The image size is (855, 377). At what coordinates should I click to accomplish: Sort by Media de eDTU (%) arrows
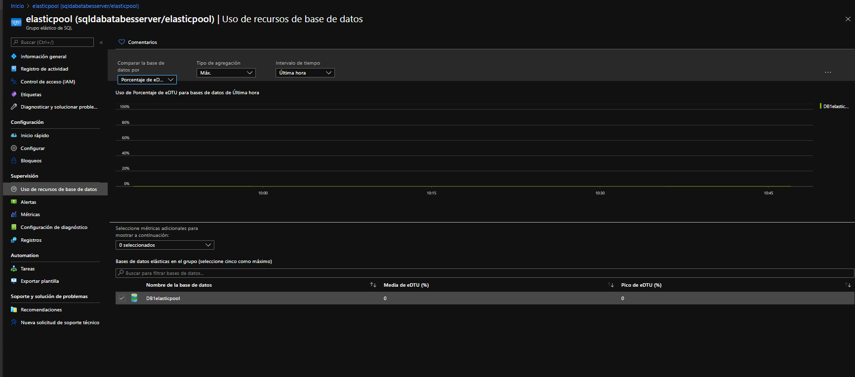pyautogui.click(x=611, y=285)
